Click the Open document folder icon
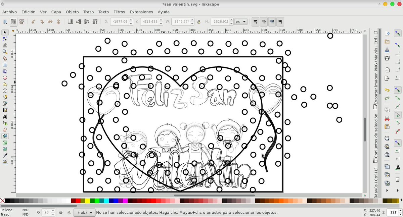Image resolution: width=403 pixels, height=217 pixels. click(x=387, y=42)
